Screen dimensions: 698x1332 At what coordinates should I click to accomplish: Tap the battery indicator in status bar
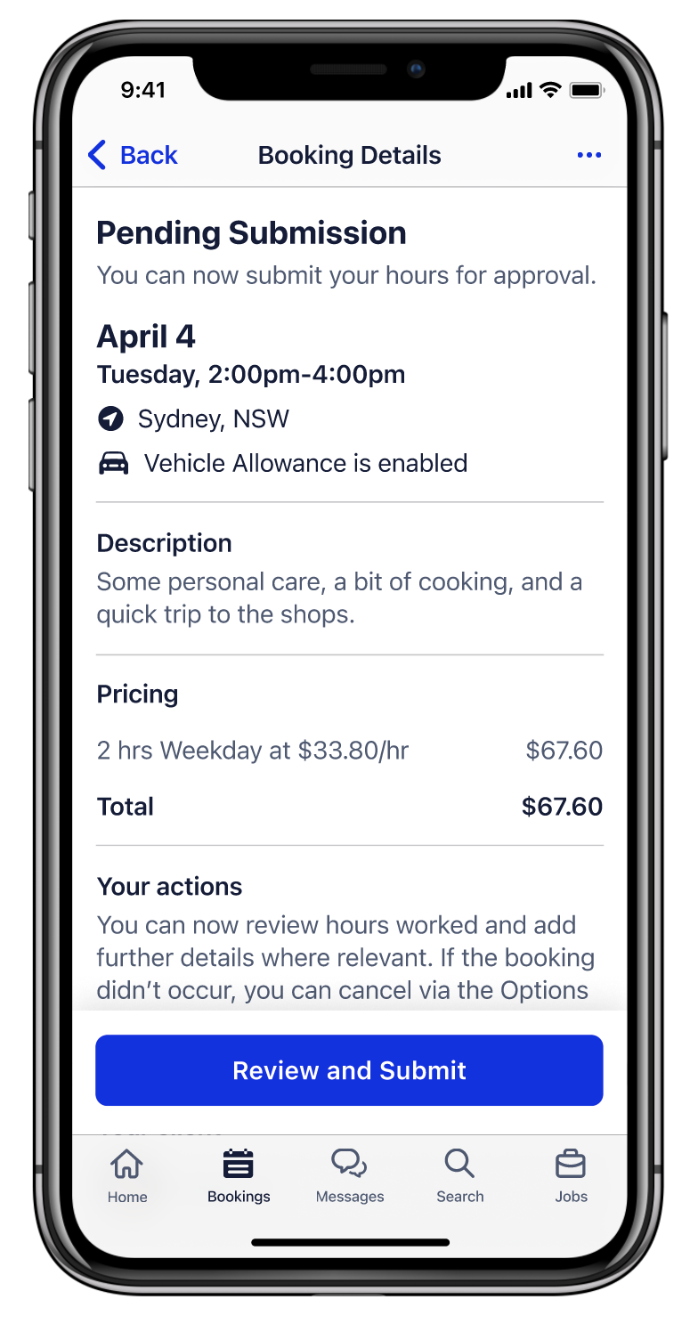587,90
